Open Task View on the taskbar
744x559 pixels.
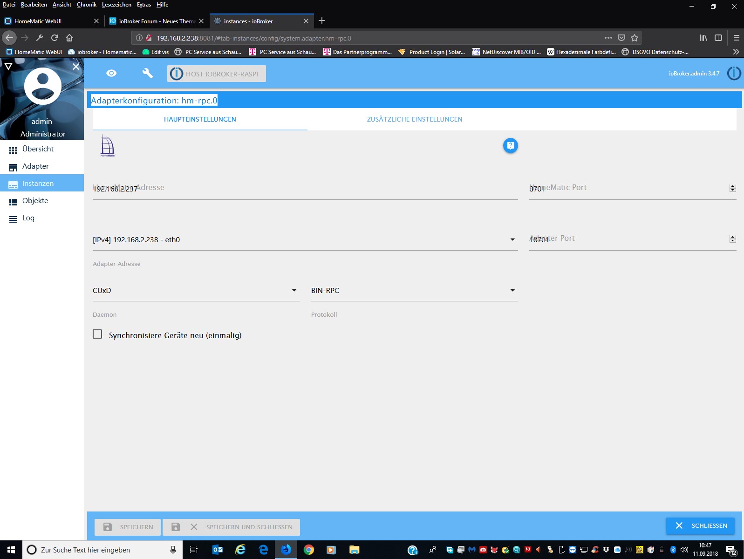[x=194, y=550]
